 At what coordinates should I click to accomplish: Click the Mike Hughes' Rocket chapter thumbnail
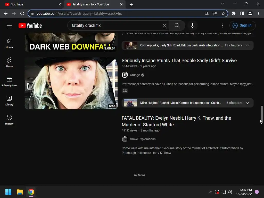tap(130, 103)
